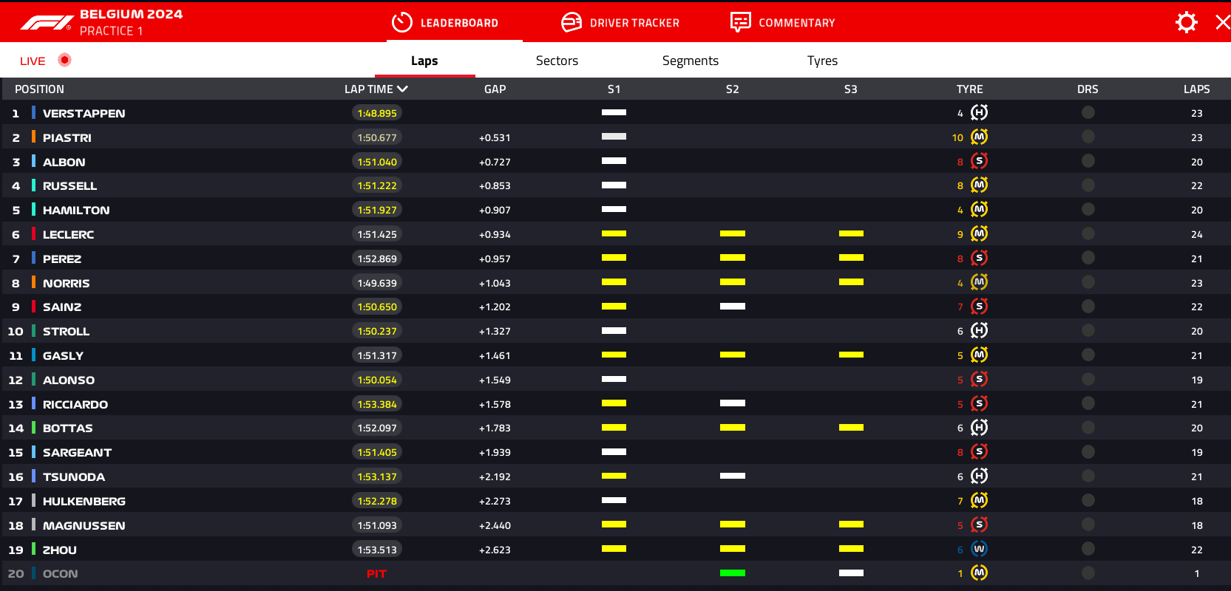
Task: Sort by the LAP TIME dropdown arrow
Action: [x=402, y=89]
